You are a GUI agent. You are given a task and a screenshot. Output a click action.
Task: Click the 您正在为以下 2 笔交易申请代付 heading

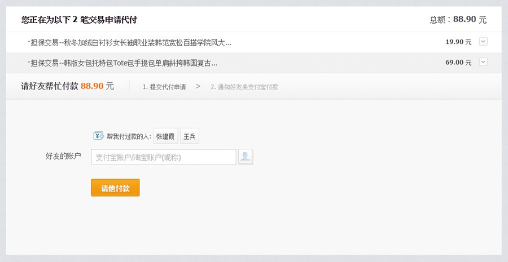(79, 20)
